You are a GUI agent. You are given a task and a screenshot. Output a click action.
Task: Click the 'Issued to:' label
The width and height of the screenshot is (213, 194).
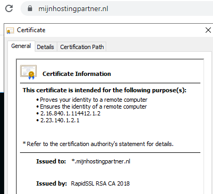pyautogui.click(x=51, y=161)
